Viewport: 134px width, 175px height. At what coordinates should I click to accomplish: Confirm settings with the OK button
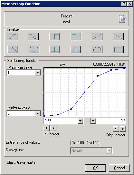(x=95, y=168)
